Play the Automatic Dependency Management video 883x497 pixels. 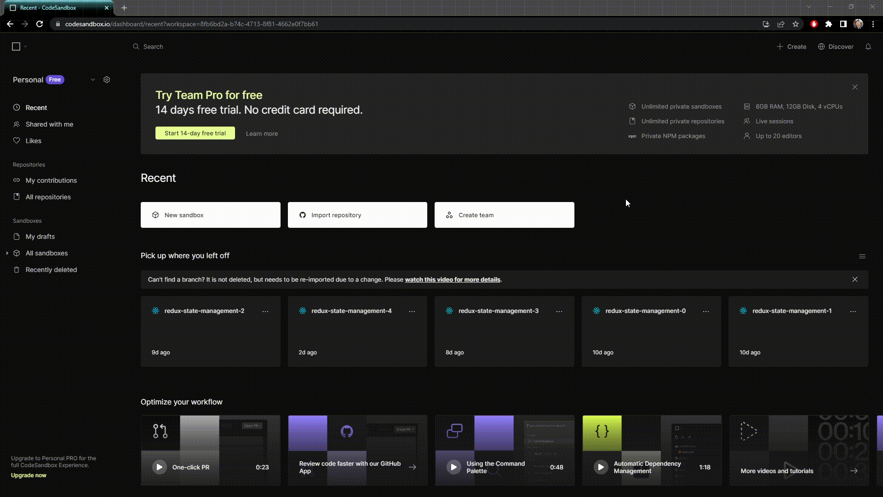pos(601,467)
